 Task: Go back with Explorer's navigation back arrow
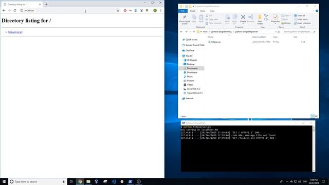pyautogui.click(x=181, y=32)
